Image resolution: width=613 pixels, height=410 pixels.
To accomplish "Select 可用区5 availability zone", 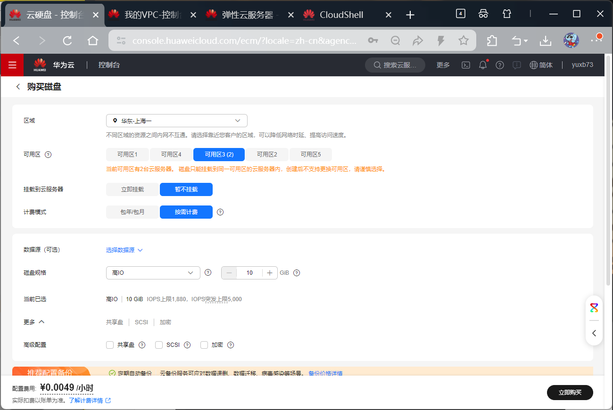I will click(x=311, y=155).
